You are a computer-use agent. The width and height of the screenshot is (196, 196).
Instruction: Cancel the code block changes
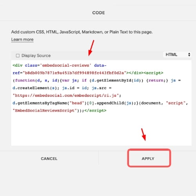tap(49, 158)
